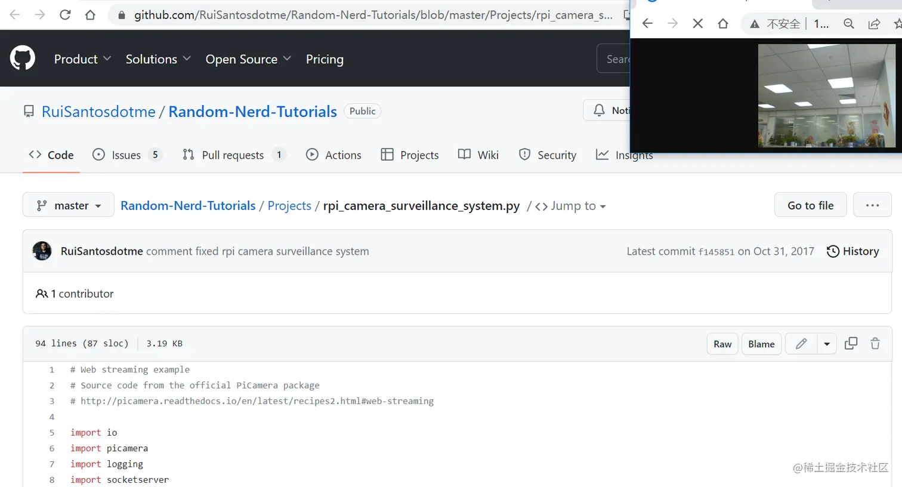Switch to the Projects tab

pyautogui.click(x=410, y=155)
